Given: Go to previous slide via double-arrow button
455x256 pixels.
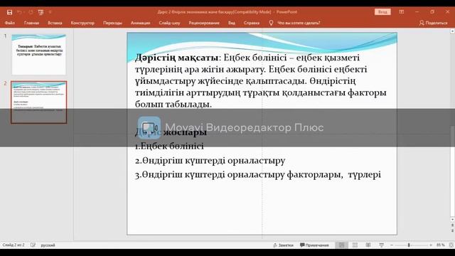Looking at the screenshot, I should (x=452, y=225).
